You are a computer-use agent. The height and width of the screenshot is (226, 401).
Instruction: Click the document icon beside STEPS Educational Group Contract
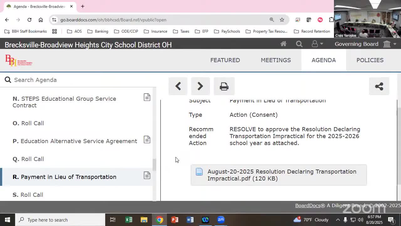pyautogui.click(x=147, y=97)
